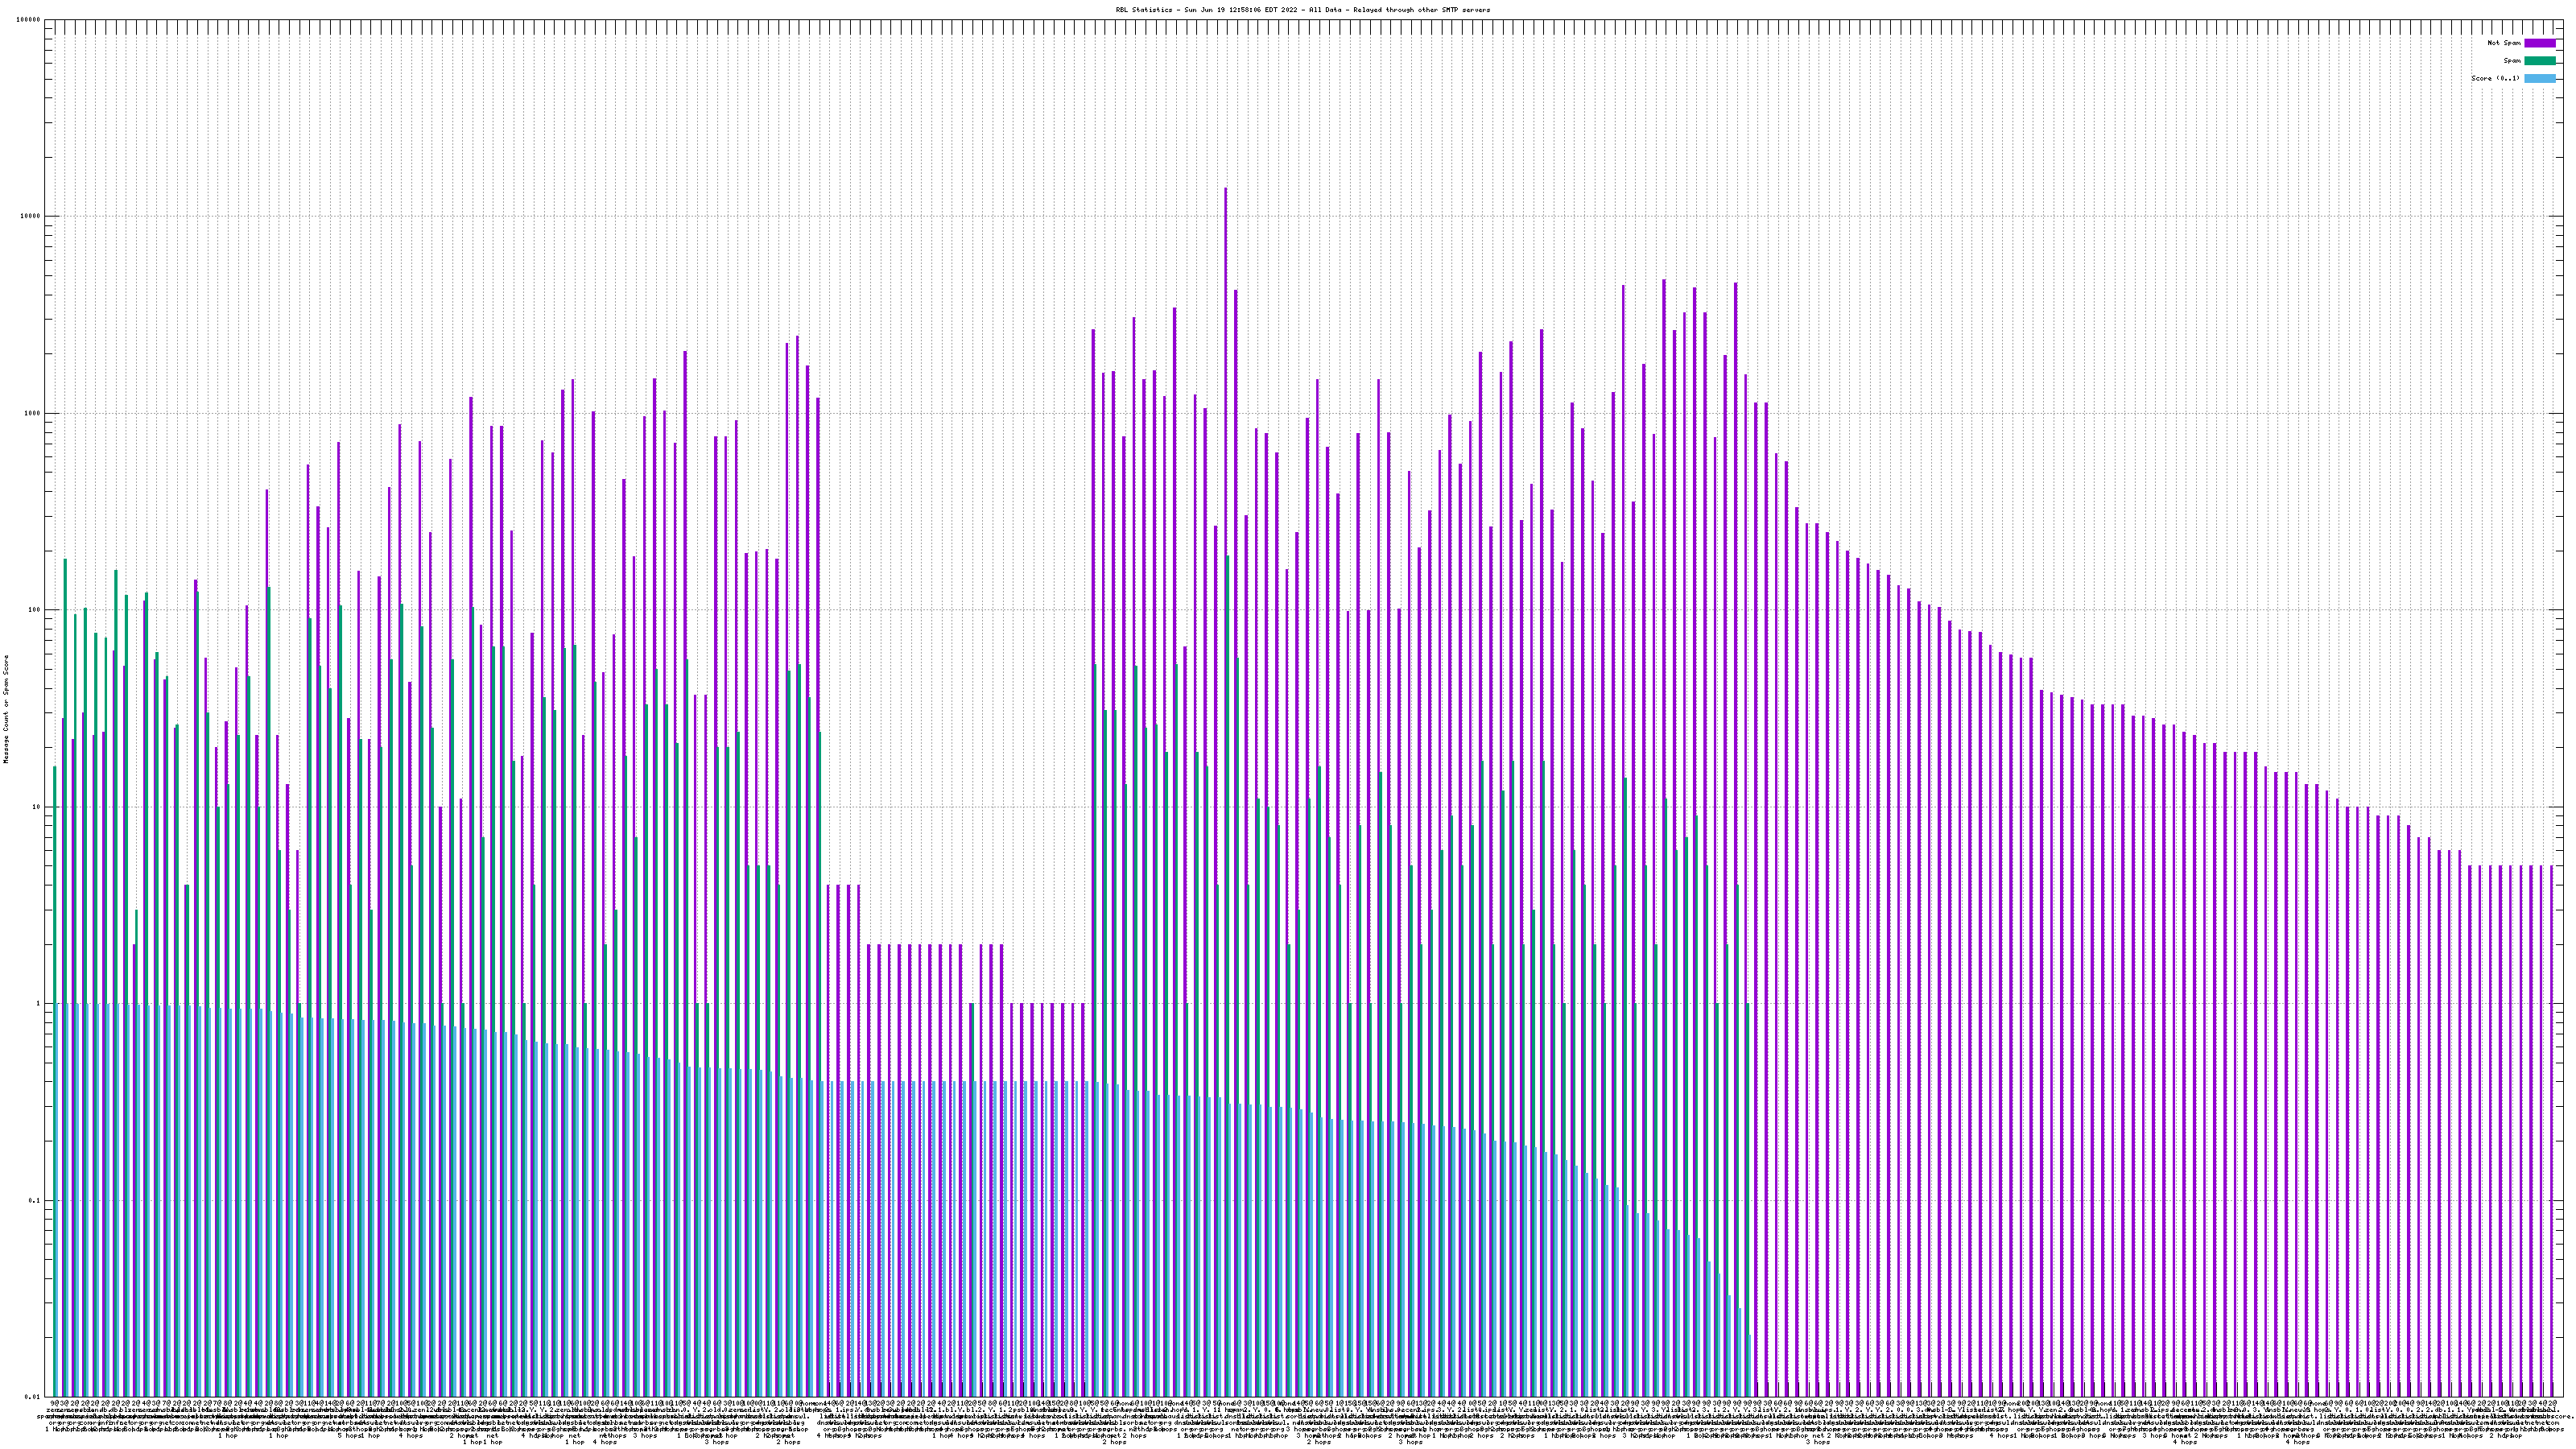Click the vertical 'Message Count or Spam Score' axis label

click(x=5, y=708)
